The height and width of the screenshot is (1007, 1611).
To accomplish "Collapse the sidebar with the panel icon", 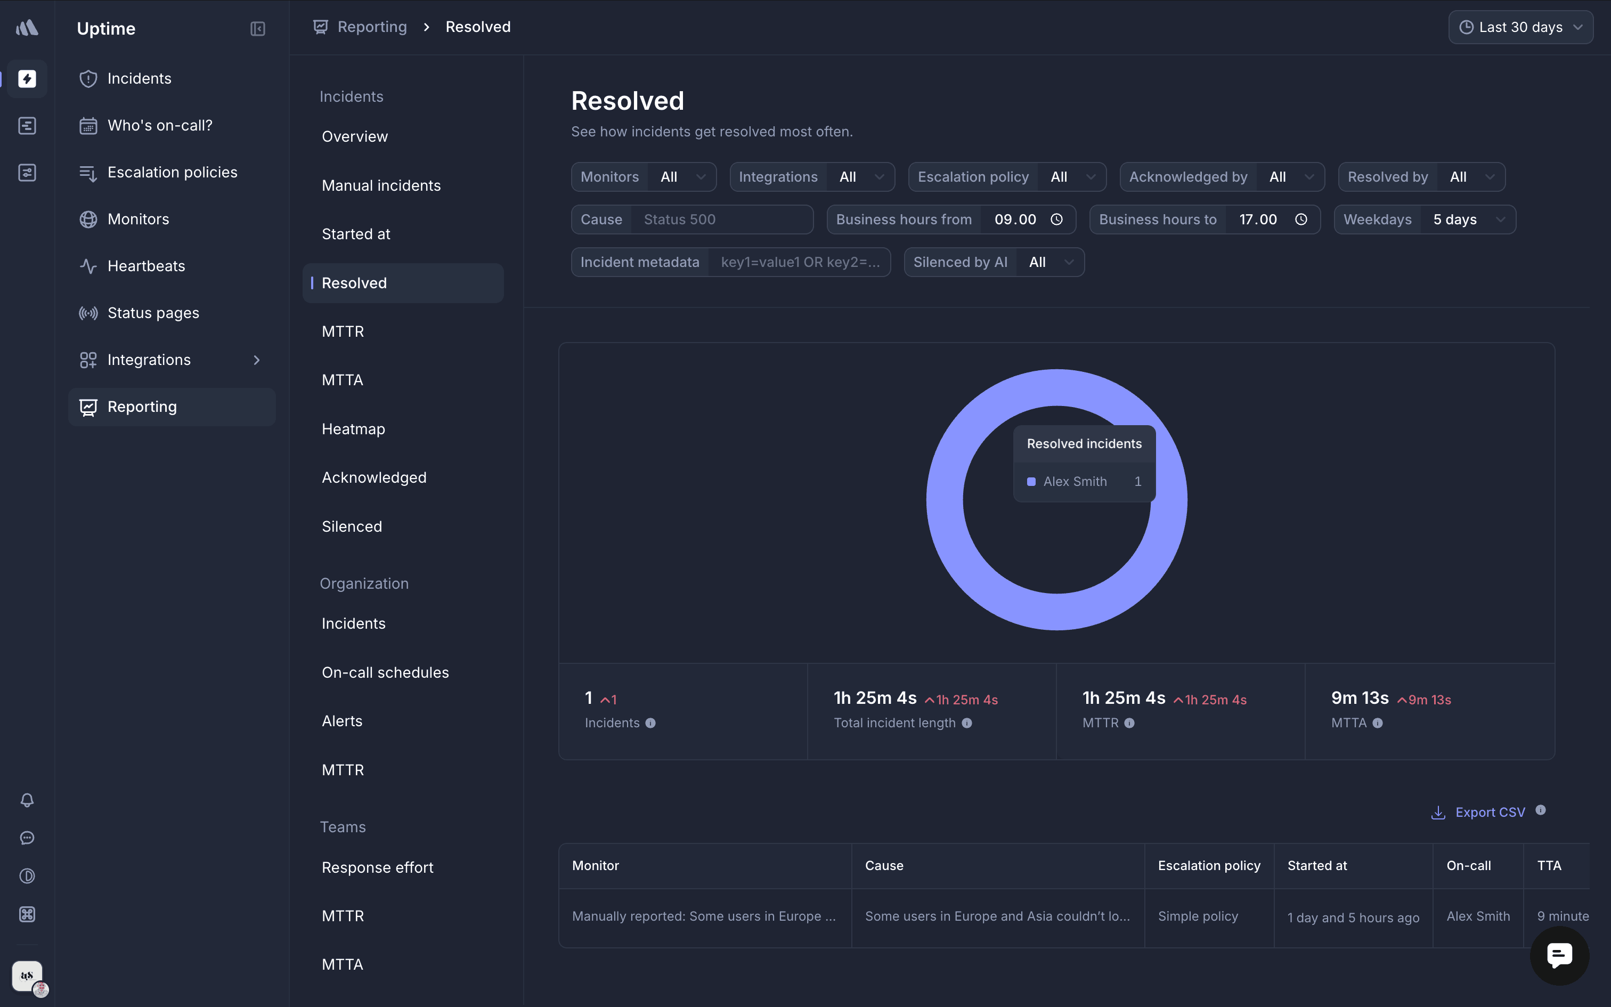I will coord(258,28).
